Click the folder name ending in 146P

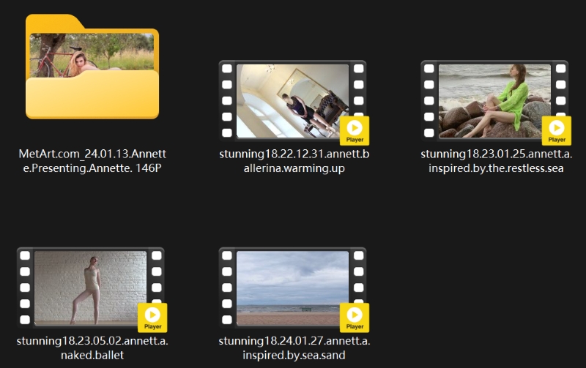pyautogui.click(x=92, y=161)
